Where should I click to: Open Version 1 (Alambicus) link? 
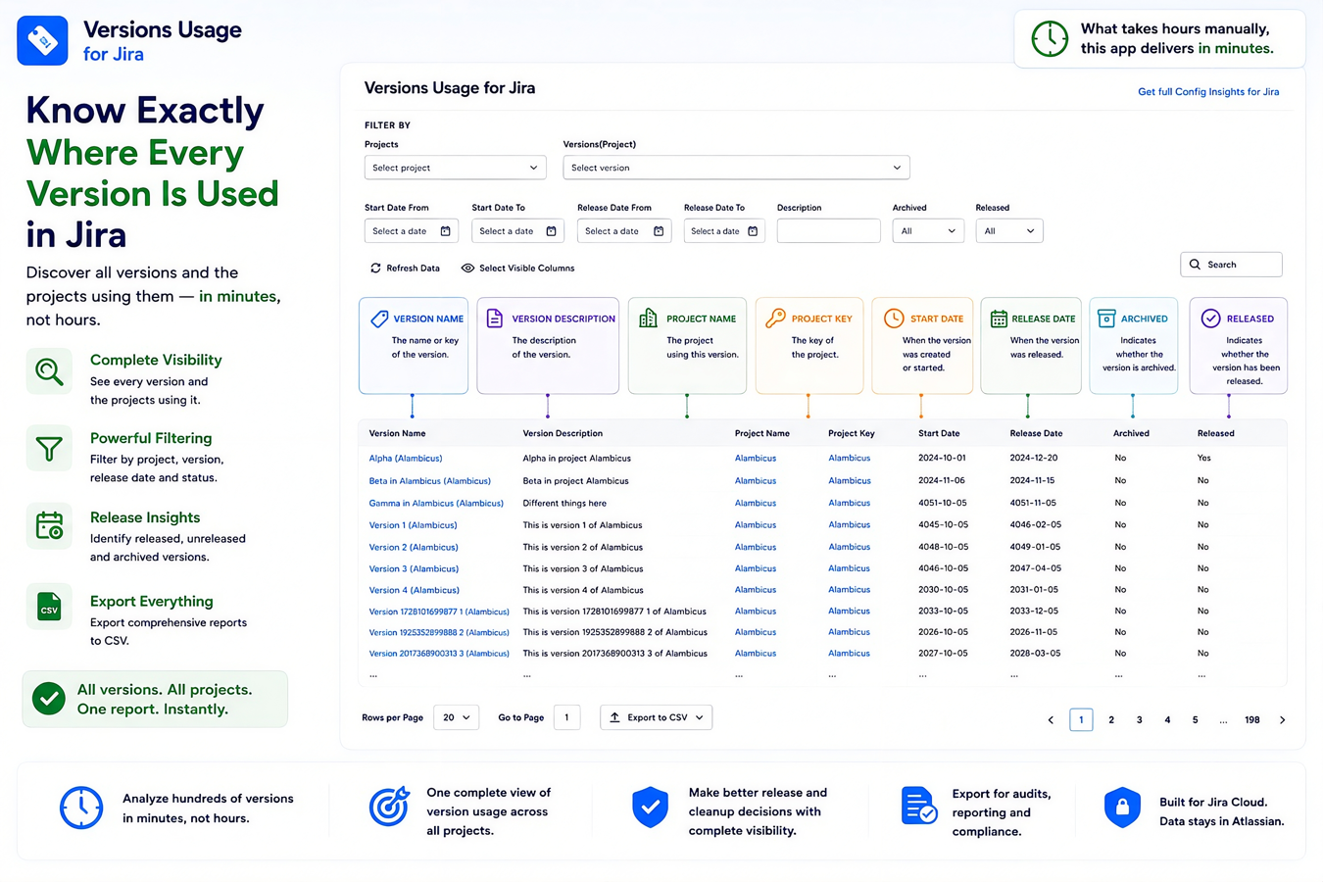click(x=413, y=524)
